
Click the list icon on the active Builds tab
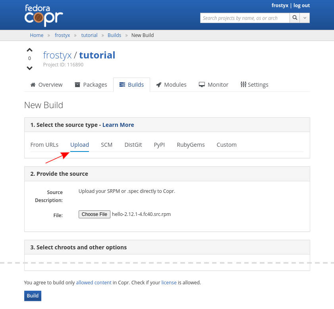coord(122,84)
